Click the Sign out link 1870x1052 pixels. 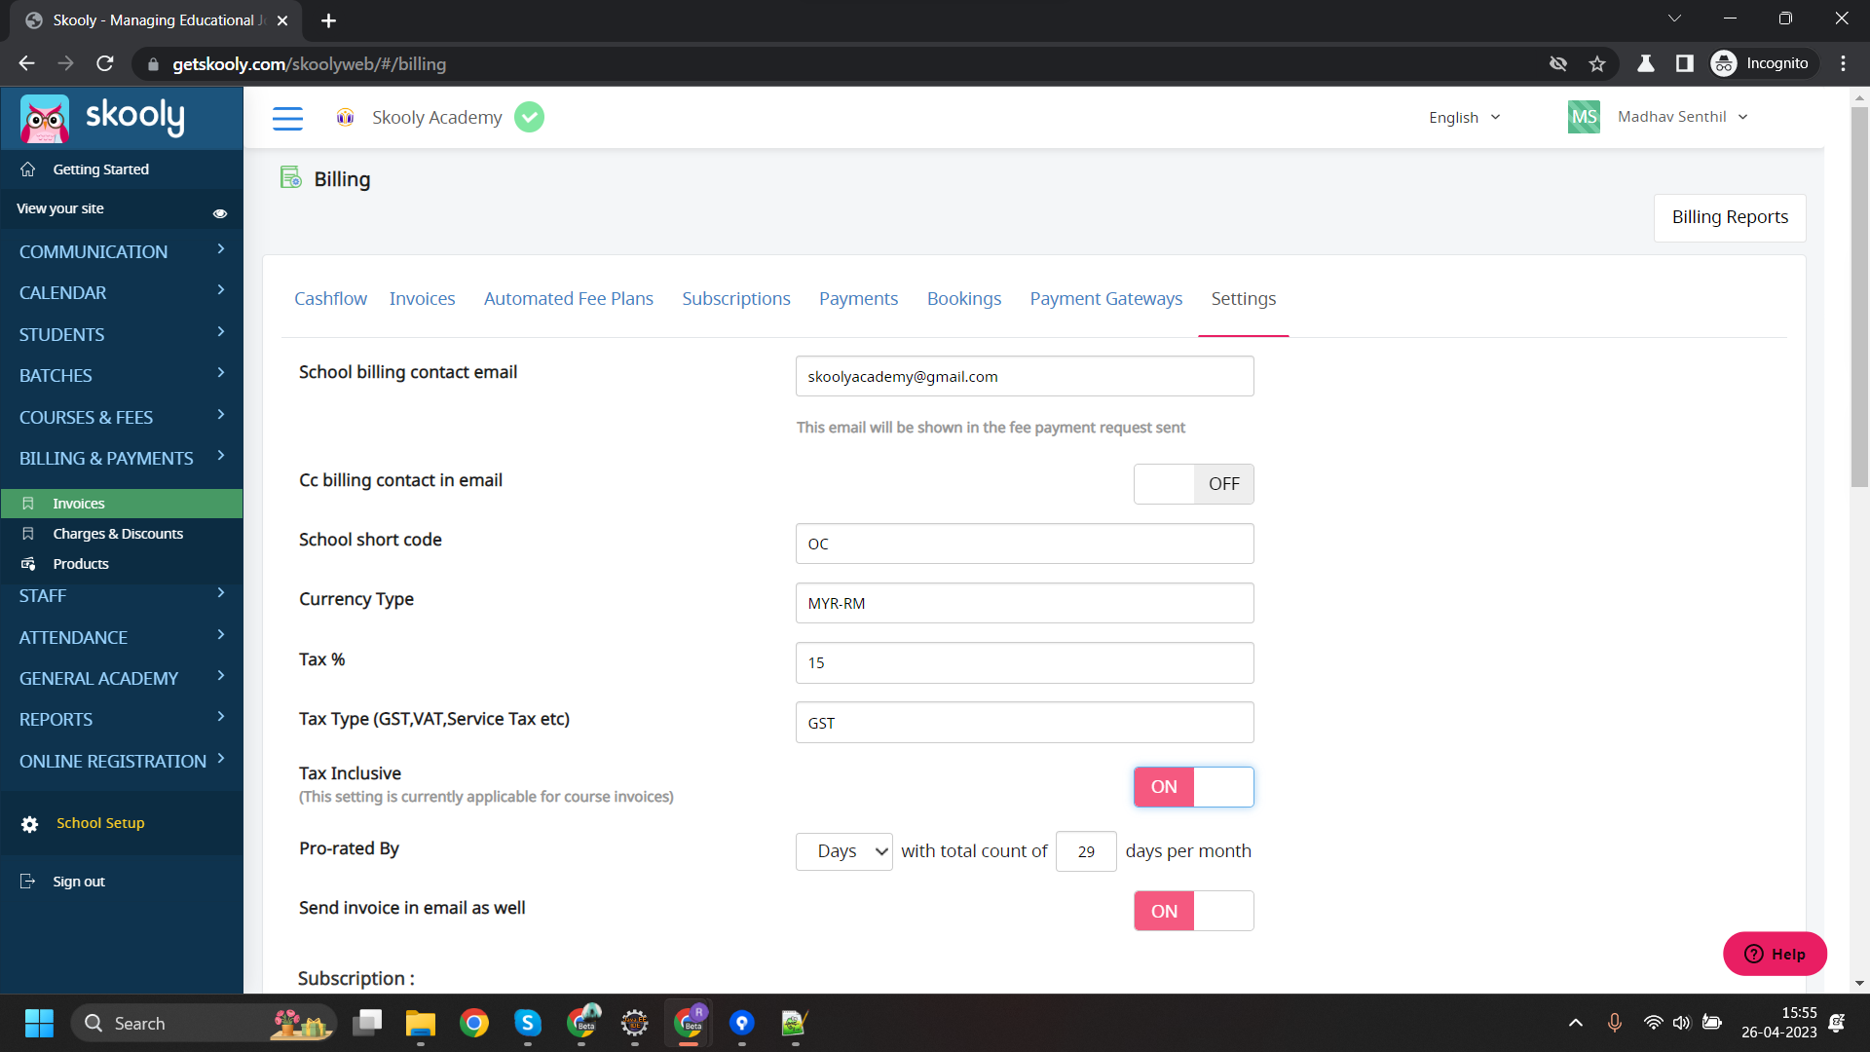click(79, 882)
